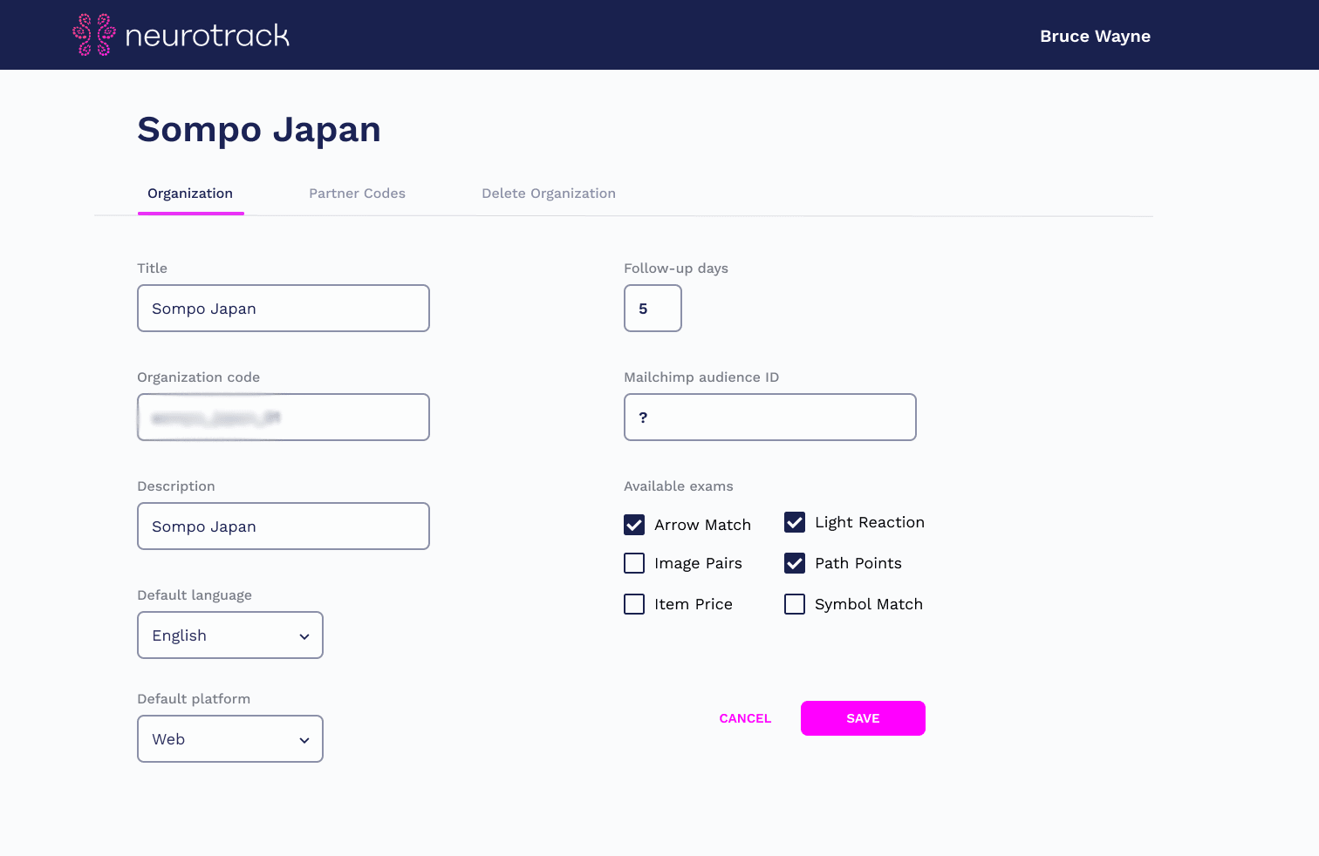Click the Title field showing Sompo Japan
The height and width of the screenshot is (856, 1319).
click(283, 308)
